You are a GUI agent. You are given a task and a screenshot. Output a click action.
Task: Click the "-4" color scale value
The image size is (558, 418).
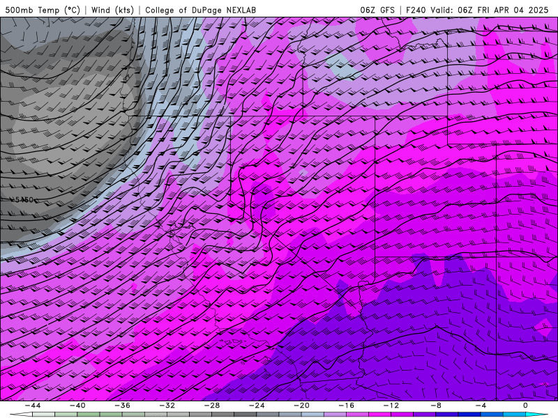[481, 405]
